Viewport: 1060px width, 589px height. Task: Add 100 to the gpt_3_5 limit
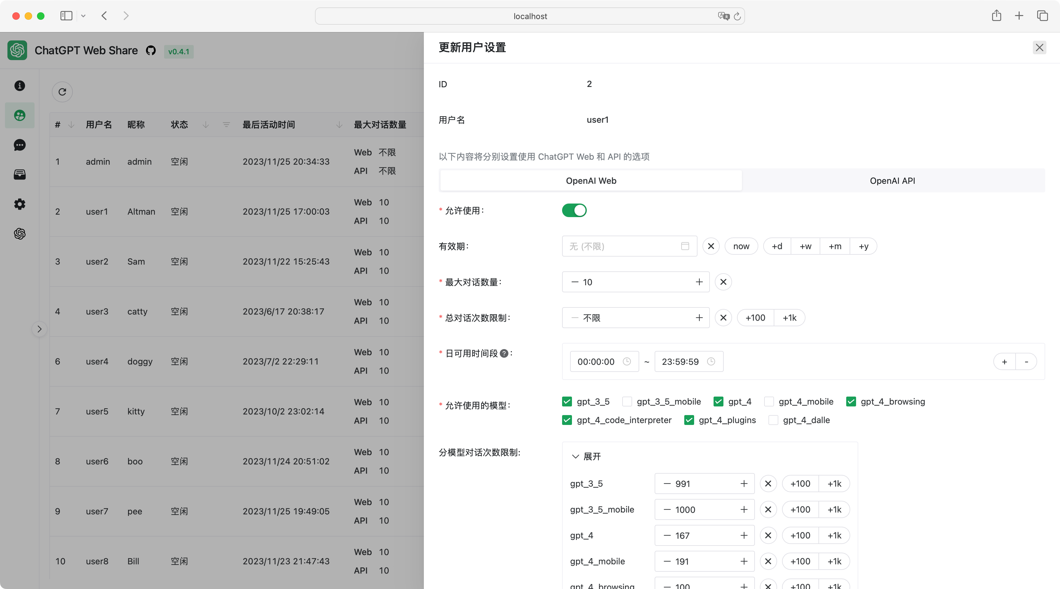800,483
